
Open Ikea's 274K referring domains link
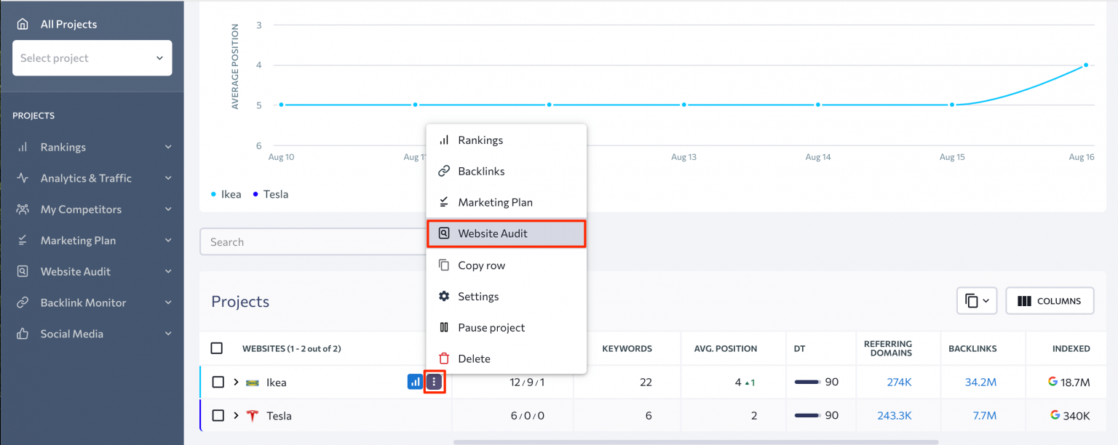tap(899, 382)
